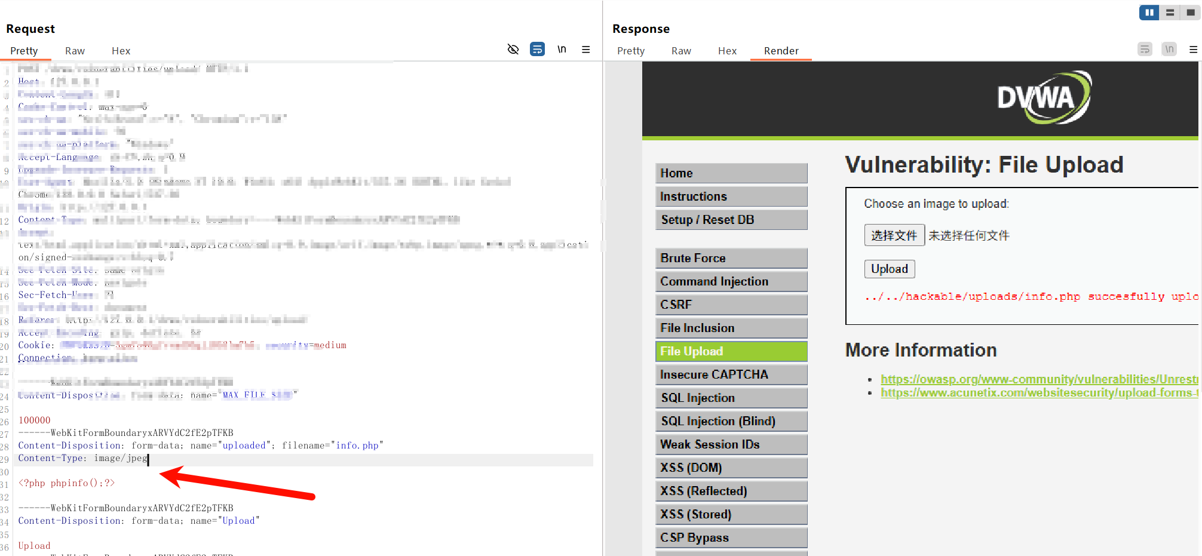
Task: Open the Command Injection page
Action: point(731,281)
